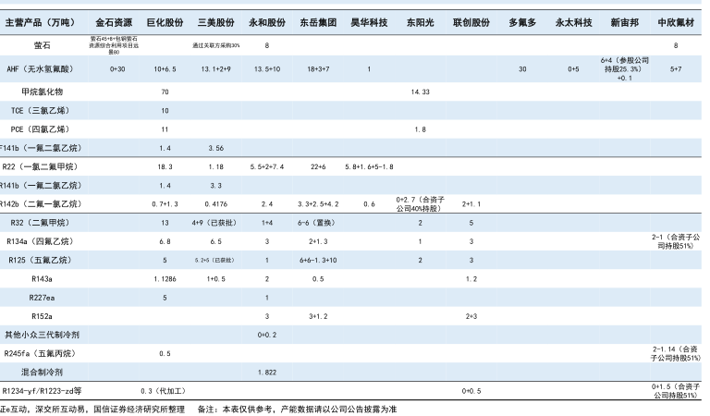
Task: Click the 14.33 value in 甲烷氯化物 row
Action: (420, 92)
